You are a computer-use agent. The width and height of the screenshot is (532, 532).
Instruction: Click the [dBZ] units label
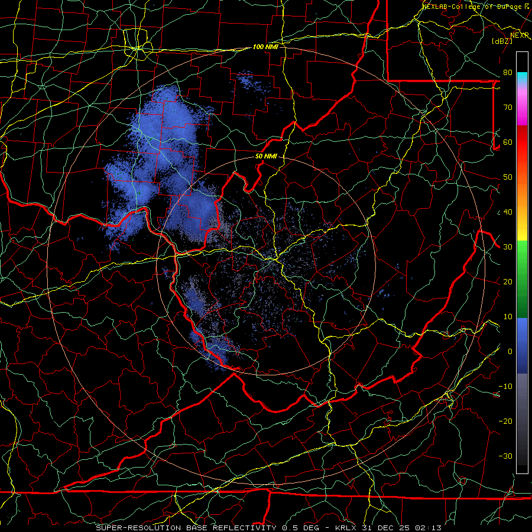tap(502, 41)
